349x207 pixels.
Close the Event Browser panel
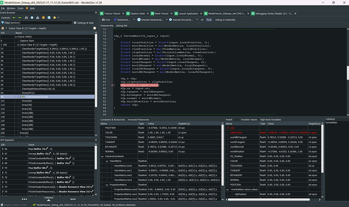click(x=96, y=13)
